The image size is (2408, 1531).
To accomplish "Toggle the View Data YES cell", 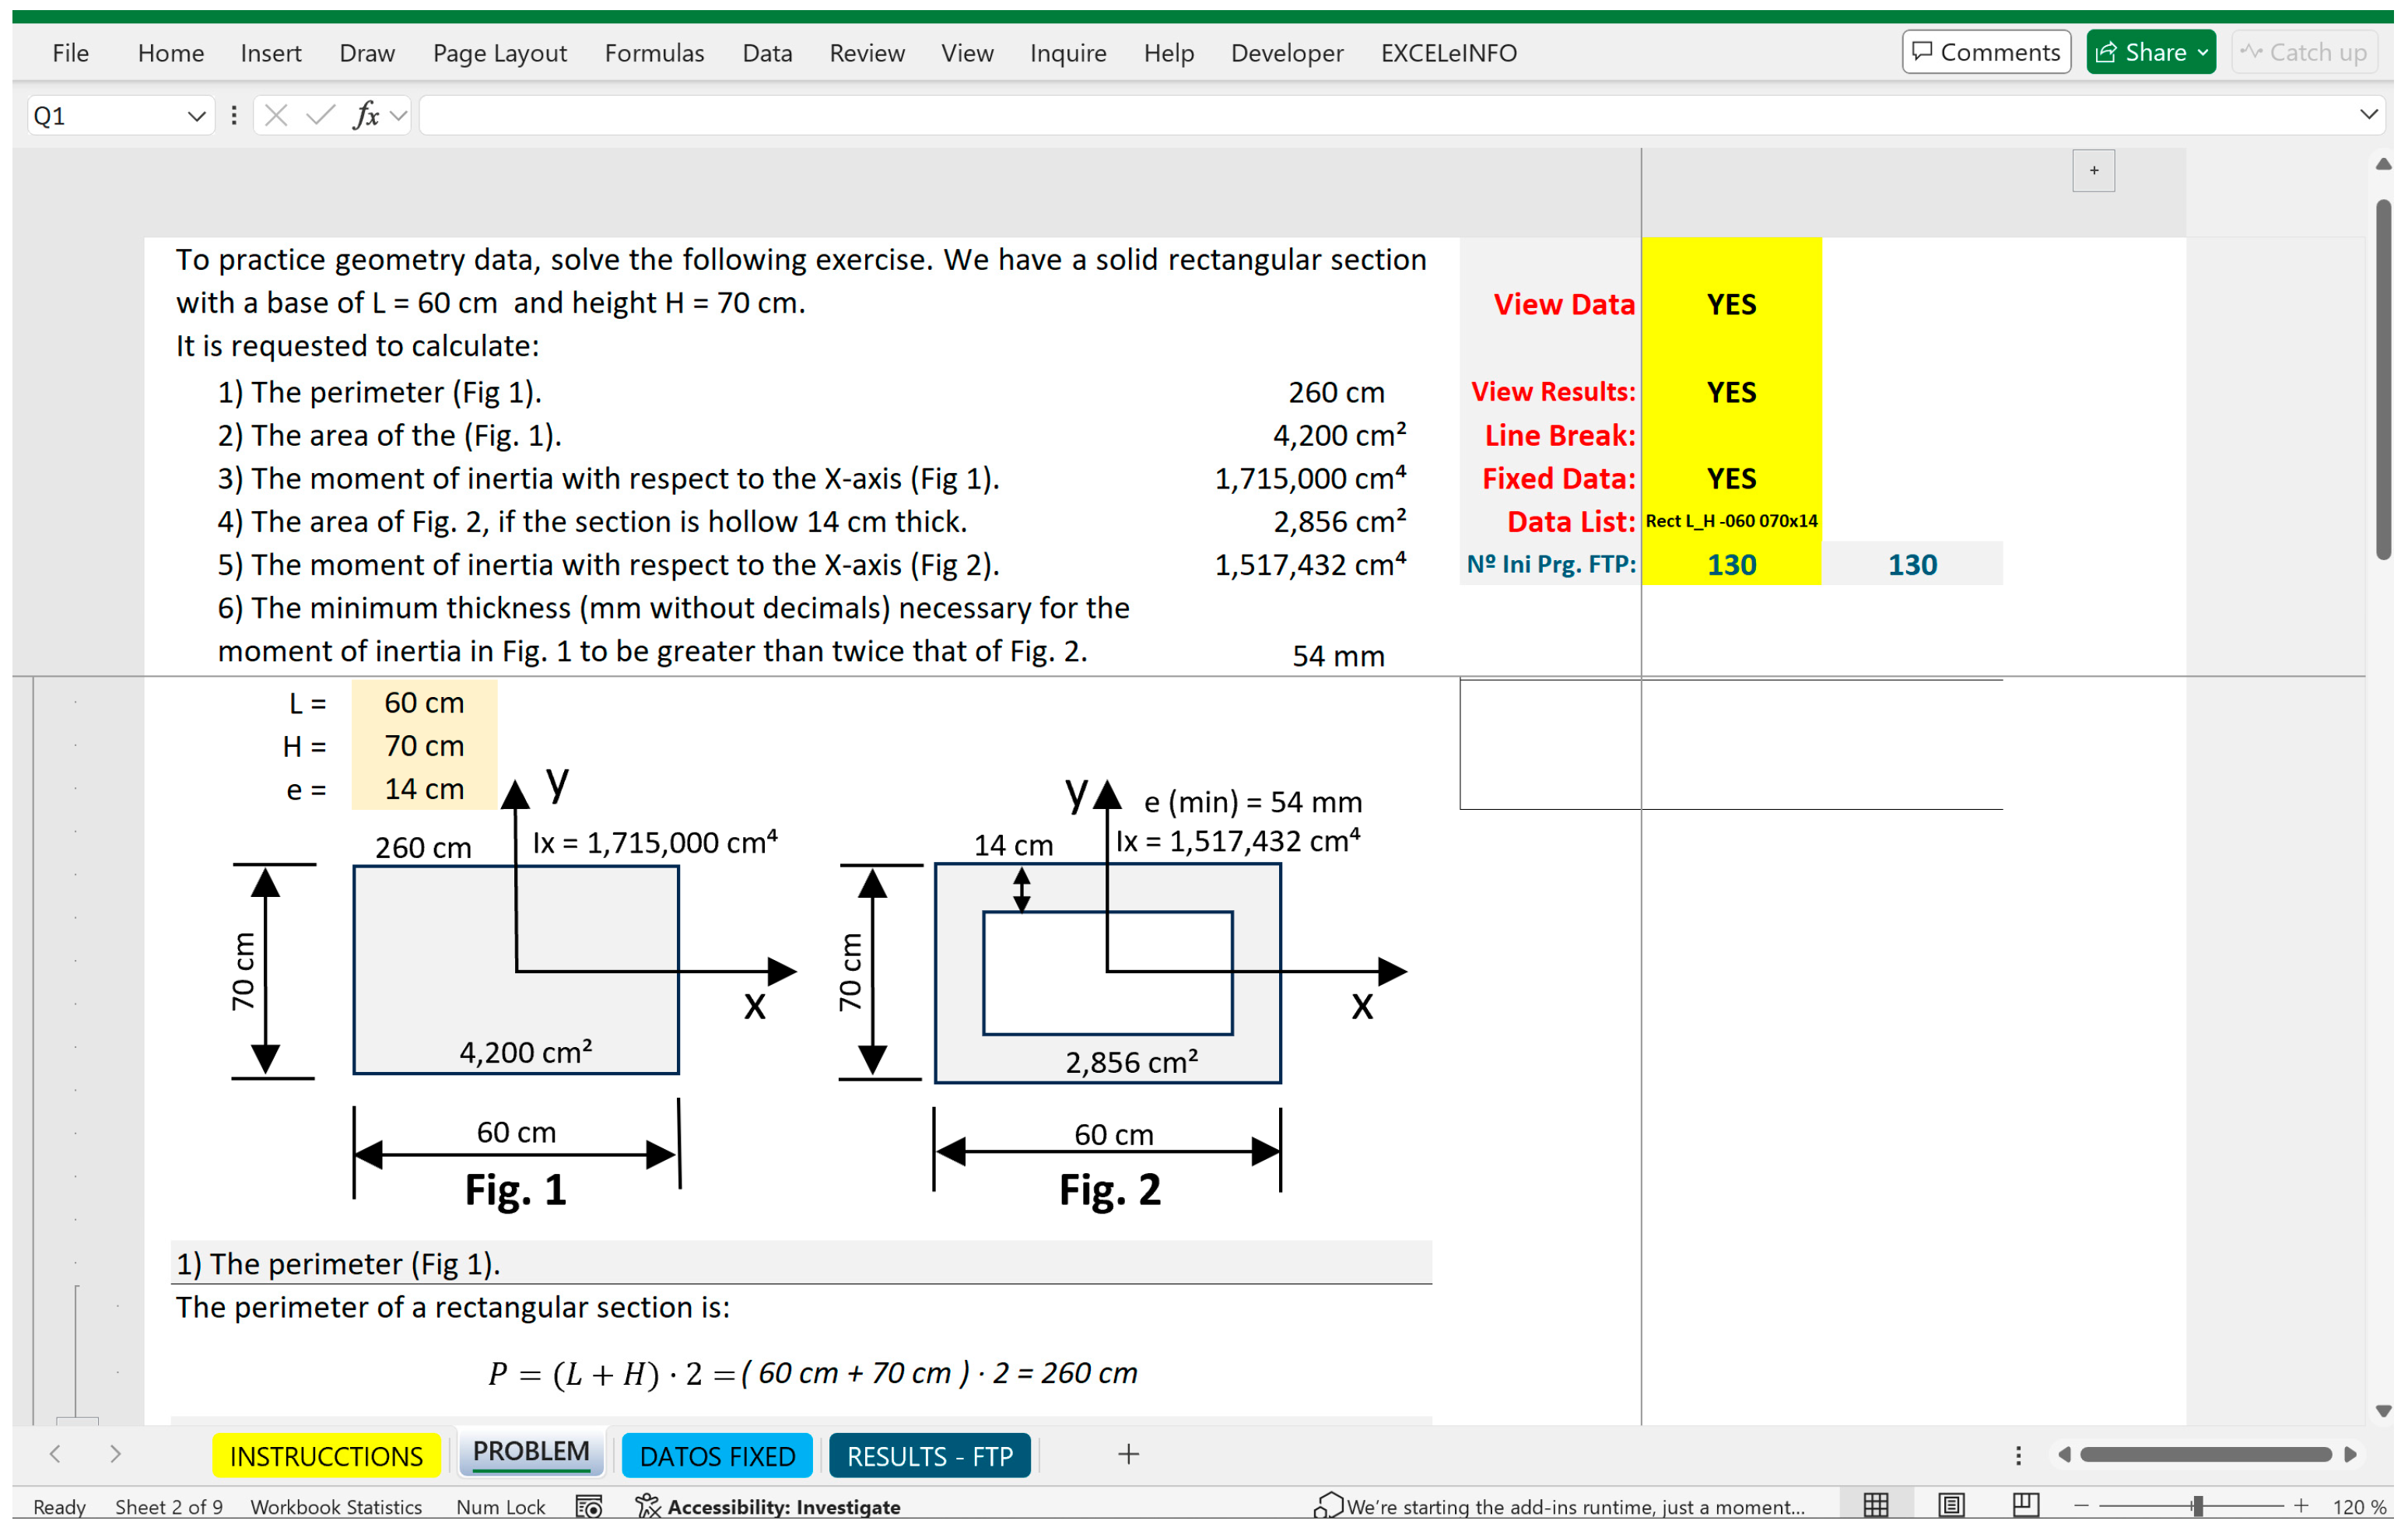I will [1731, 304].
